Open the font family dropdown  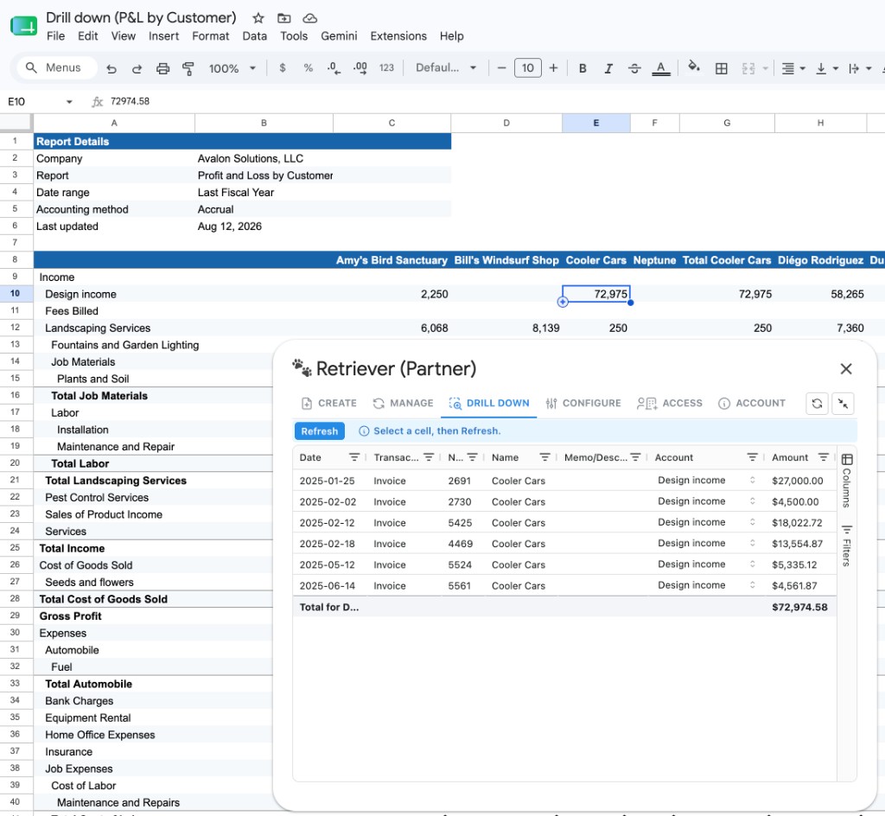[x=446, y=67]
